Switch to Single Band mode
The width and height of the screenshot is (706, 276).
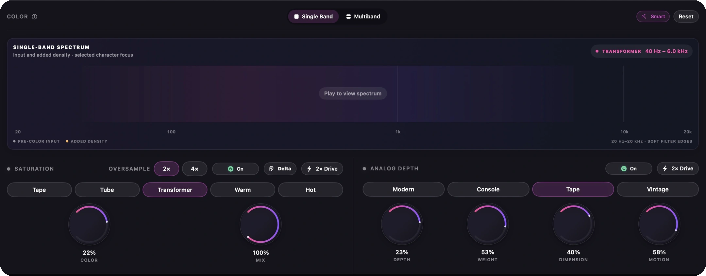[313, 17]
